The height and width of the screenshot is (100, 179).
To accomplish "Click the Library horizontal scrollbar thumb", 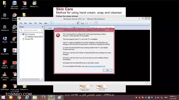I will click(x=31, y=79).
